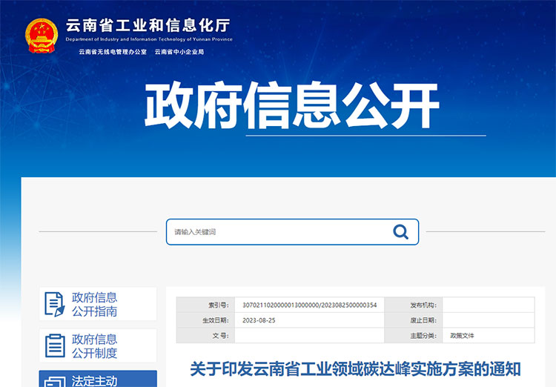Click the 2023-08-25 effective date cell
The height and width of the screenshot is (387, 556).
click(259, 320)
